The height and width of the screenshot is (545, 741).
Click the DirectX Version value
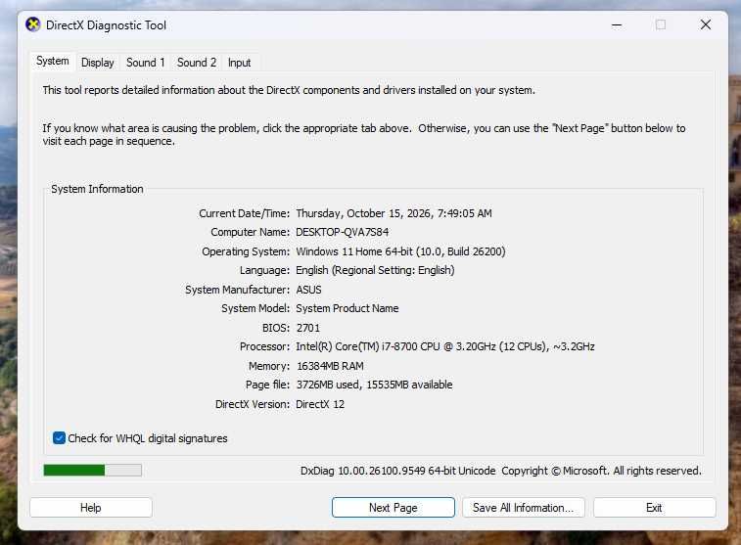(x=320, y=404)
